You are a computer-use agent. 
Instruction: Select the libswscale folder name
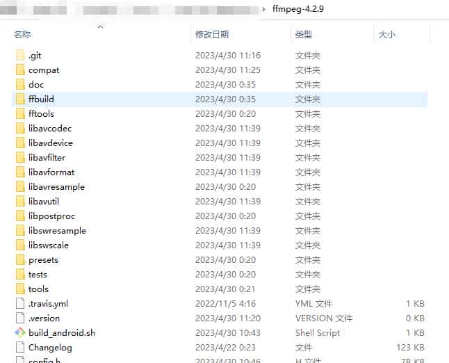pyautogui.click(x=49, y=245)
